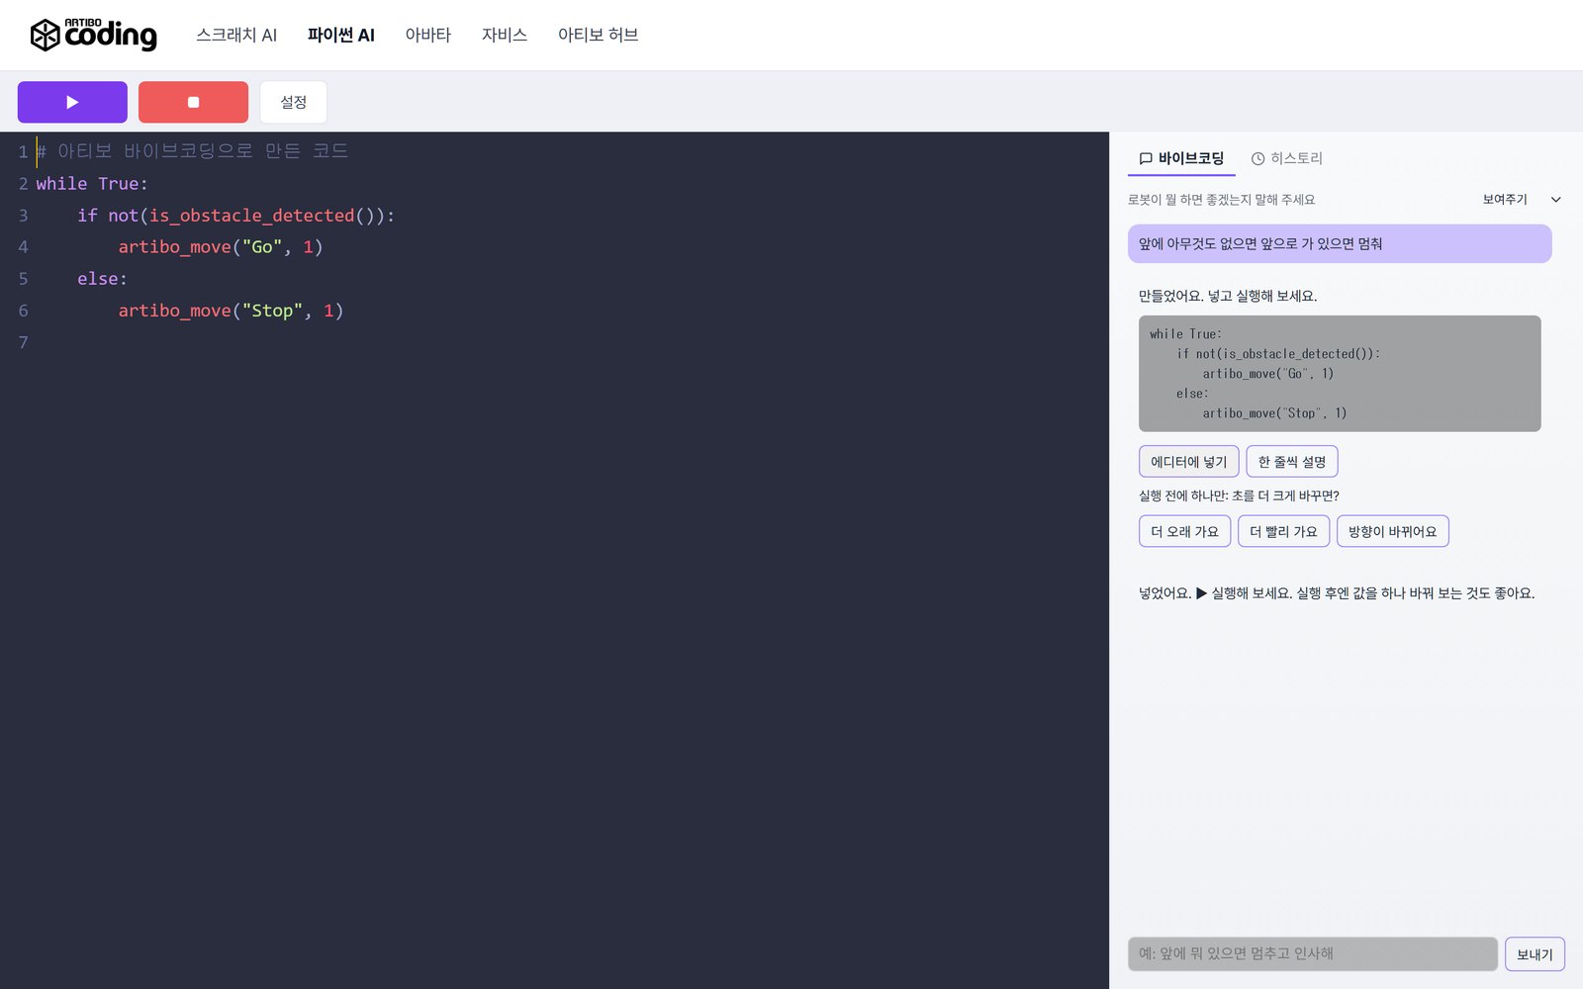
Task: Choose the 방향이 바뀌어요 suggestion
Action: 1393,531
